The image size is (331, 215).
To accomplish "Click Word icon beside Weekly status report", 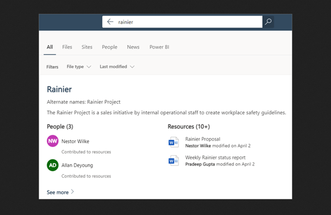I will 173,161.
